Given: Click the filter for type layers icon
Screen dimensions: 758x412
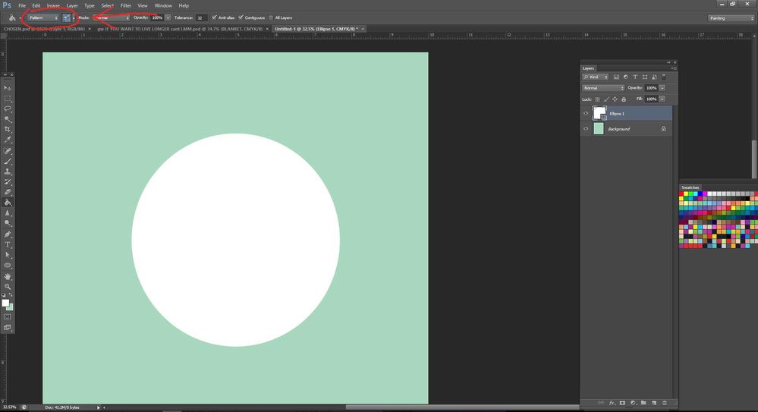Looking at the screenshot, I should [635, 77].
